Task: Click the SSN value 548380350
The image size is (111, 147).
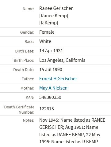Action: (x=50, y=97)
